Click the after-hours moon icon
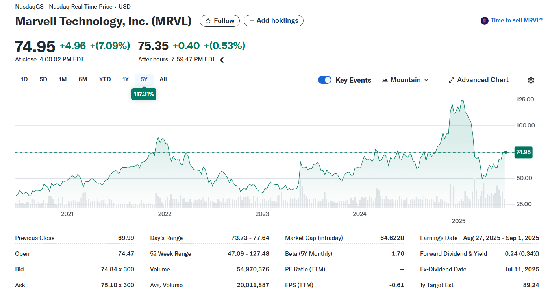550x297 pixels. click(222, 60)
